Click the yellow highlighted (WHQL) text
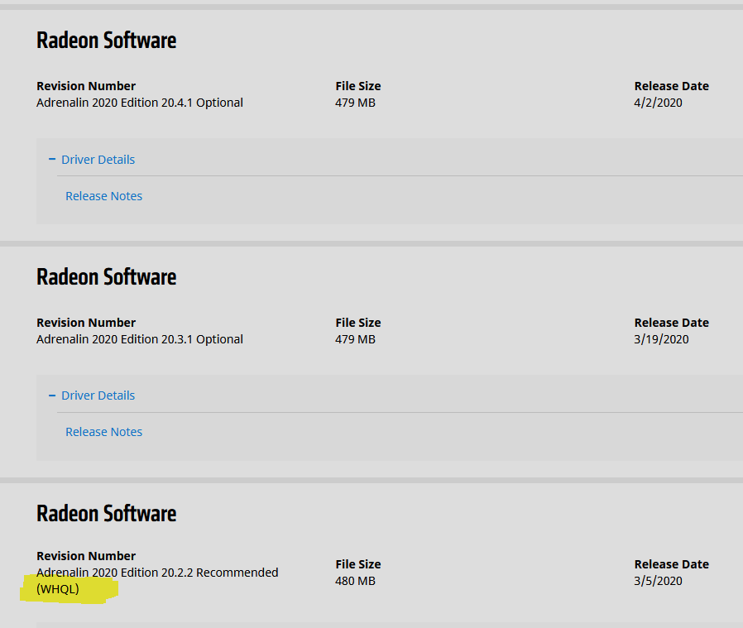The width and height of the screenshot is (743, 628). click(58, 589)
